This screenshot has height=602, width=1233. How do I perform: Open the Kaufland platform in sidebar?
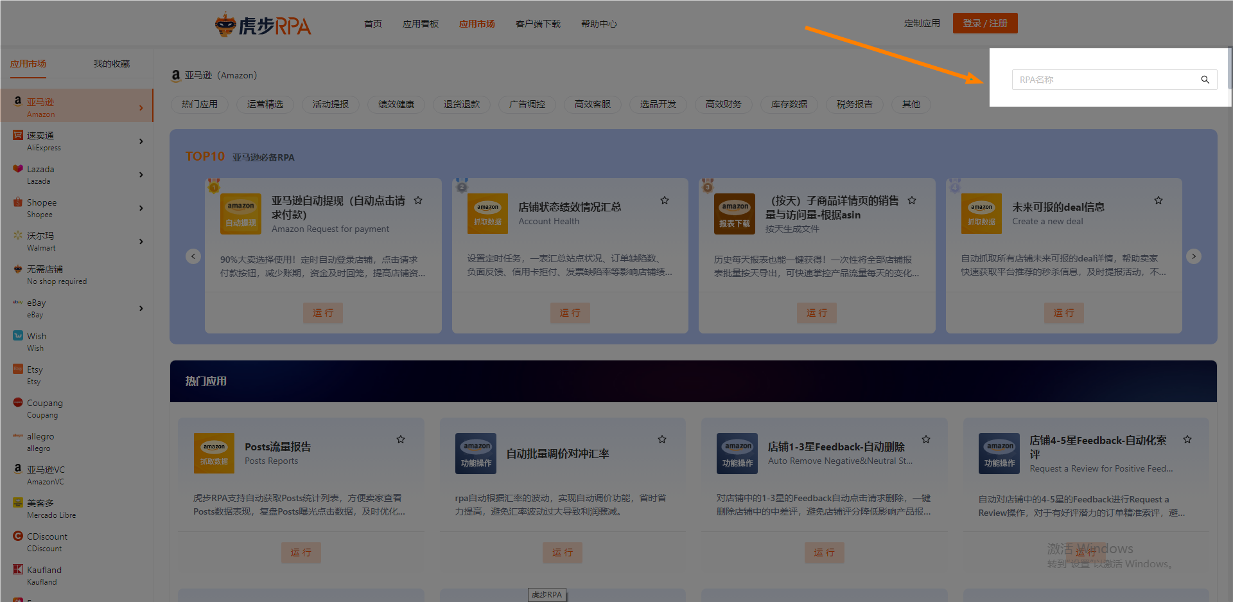point(76,576)
